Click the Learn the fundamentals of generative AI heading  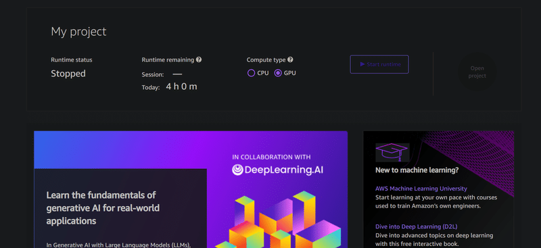click(103, 208)
